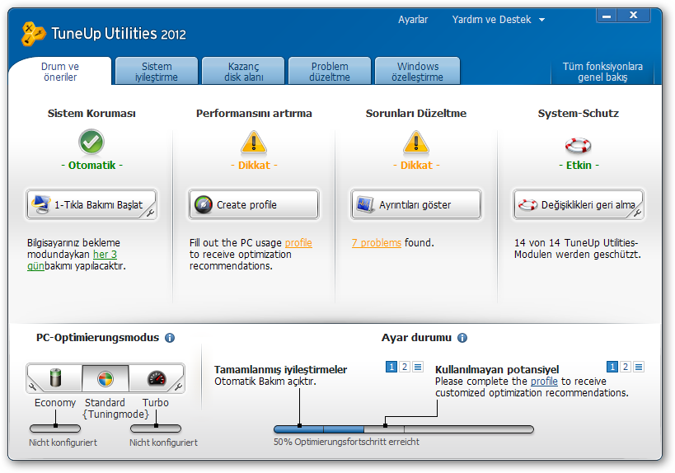Click the Ayrıntıları göster button

click(x=416, y=204)
